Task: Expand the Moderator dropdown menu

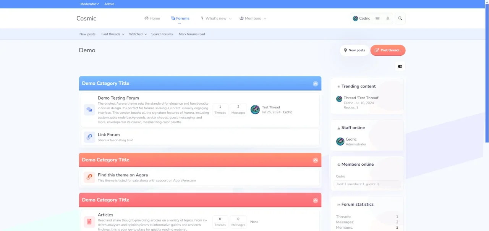Action: (x=89, y=4)
